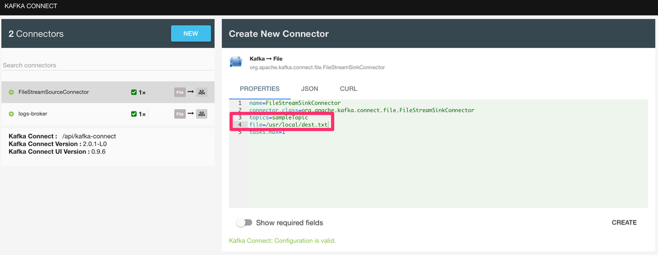Click the 1× task count for logs-broker
The width and height of the screenshot is (658, 255).
(142, 114)
